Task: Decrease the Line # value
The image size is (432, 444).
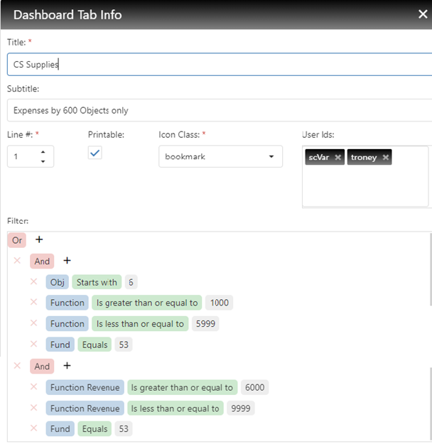Action: point(43,161)
